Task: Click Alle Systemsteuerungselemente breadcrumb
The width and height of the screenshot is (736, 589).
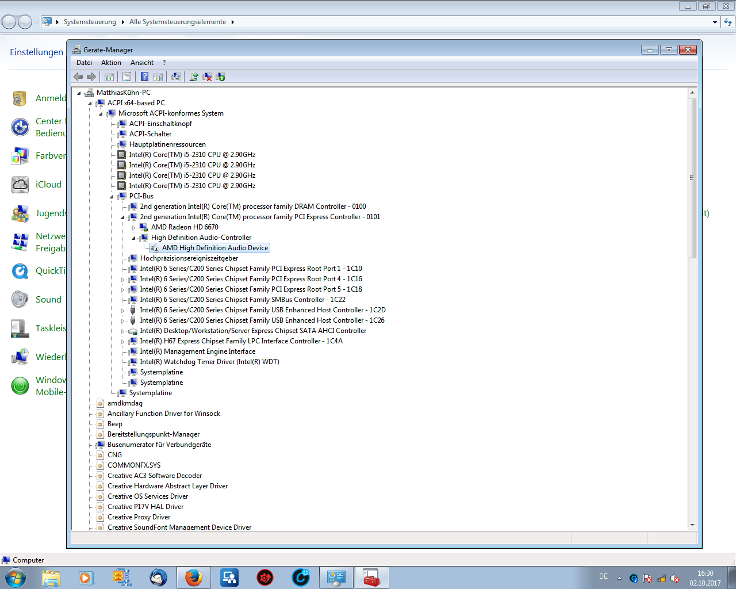Action: pos(178,22)
